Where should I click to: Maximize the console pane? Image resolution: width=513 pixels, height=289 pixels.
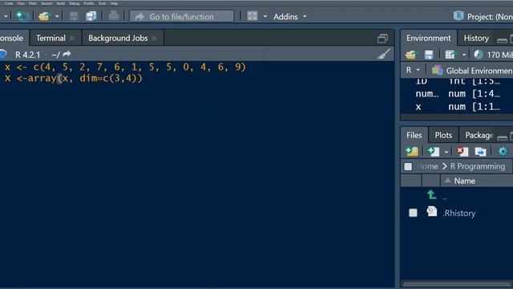382,39
